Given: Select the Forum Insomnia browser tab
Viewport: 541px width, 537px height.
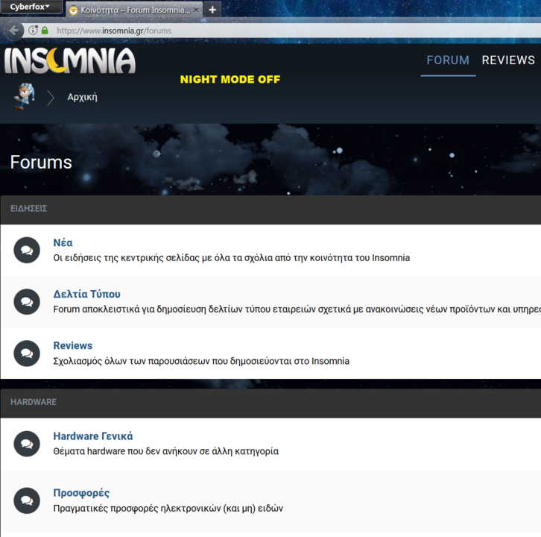Looking at the screenshot, I should (134, 10).
